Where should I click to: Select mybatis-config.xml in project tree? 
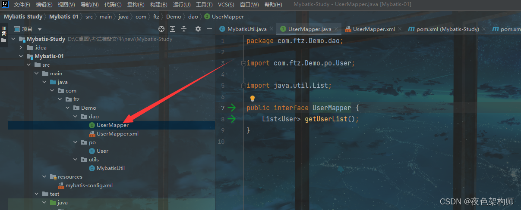point(89,185)
